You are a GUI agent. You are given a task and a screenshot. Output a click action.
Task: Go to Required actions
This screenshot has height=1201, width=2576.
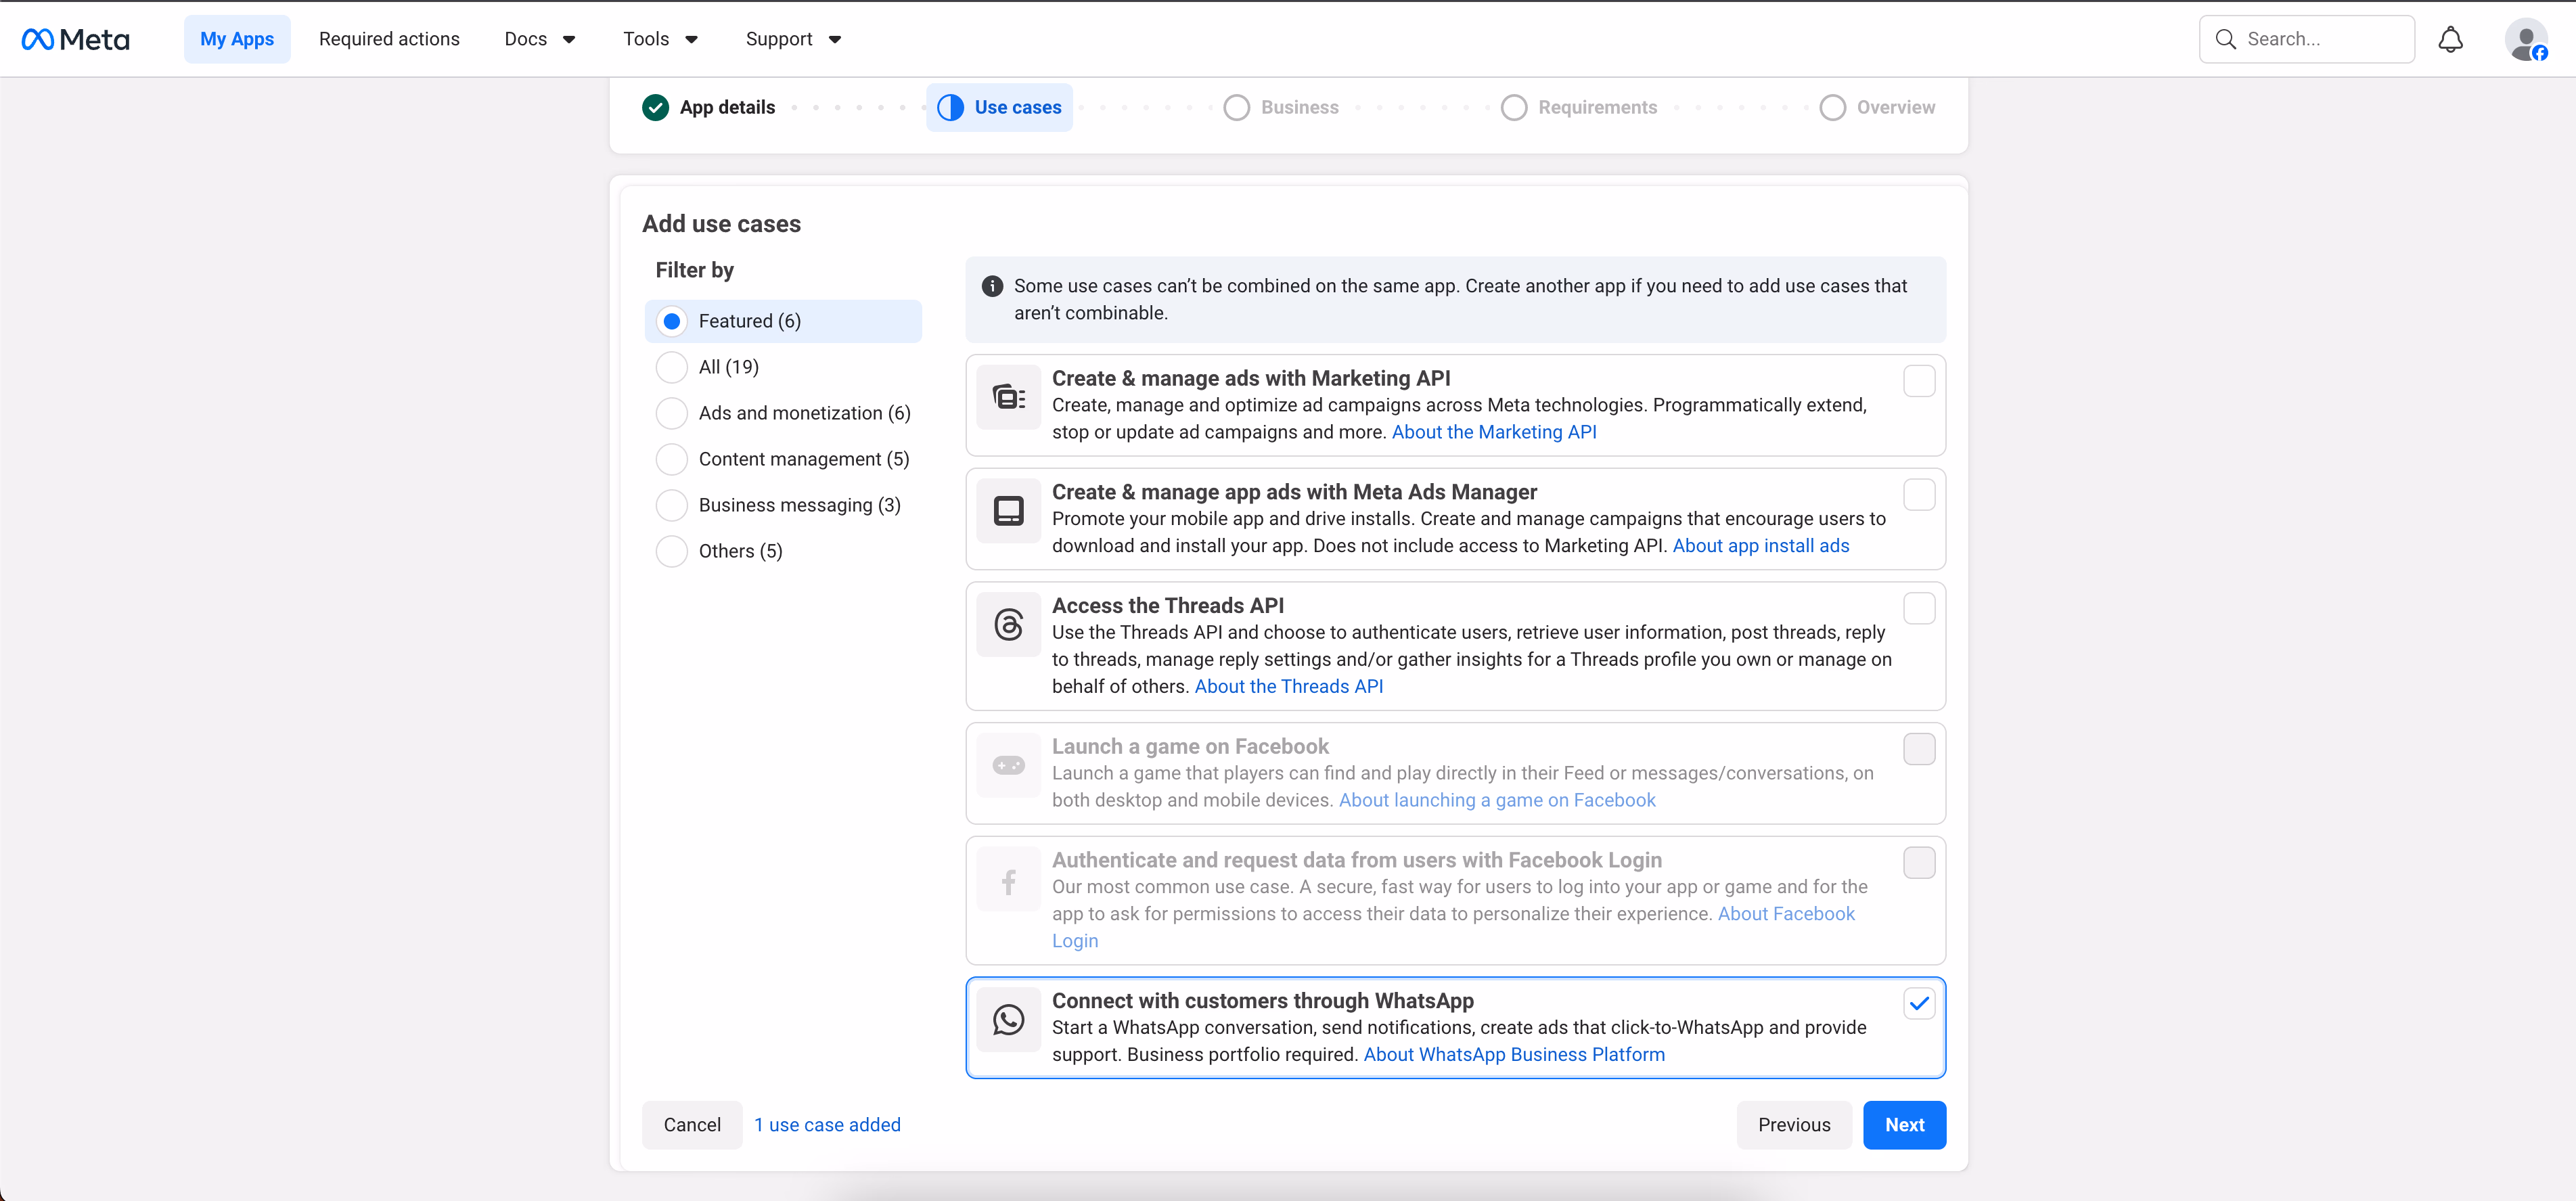[389, 39]
